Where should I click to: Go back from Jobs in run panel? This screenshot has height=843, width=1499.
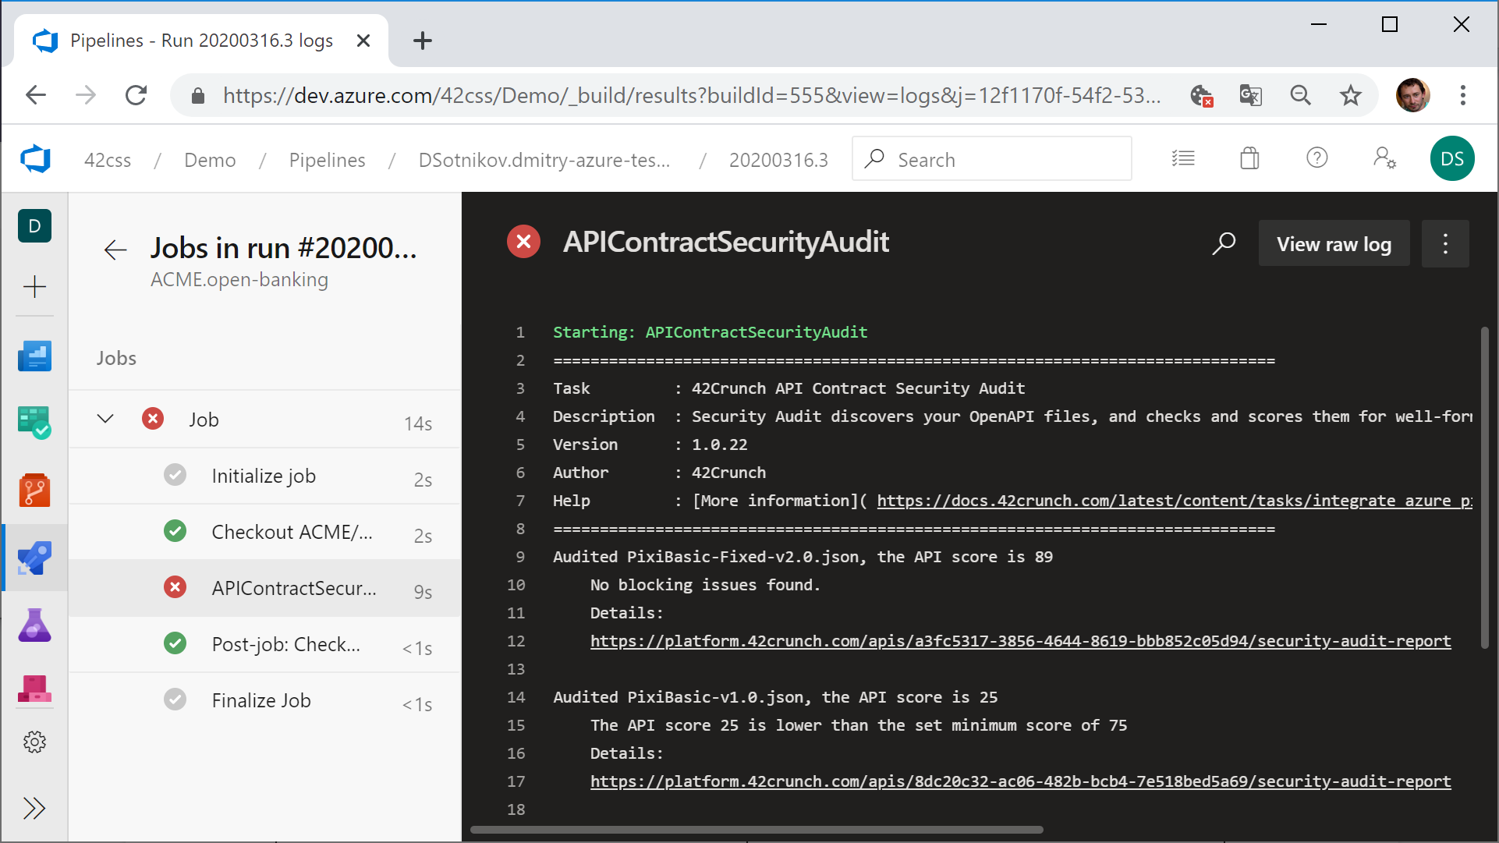(x=115, y=250)
